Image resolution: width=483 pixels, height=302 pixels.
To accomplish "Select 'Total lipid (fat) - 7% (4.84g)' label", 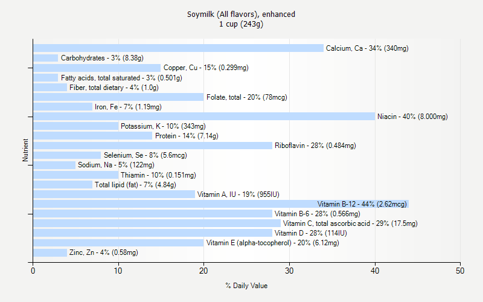I will pos(135,185).
